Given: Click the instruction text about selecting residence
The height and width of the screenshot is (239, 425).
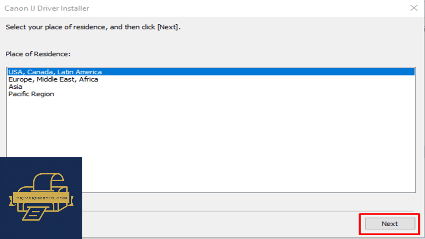Looking at the screenshot, I should [x=93, y=27].
